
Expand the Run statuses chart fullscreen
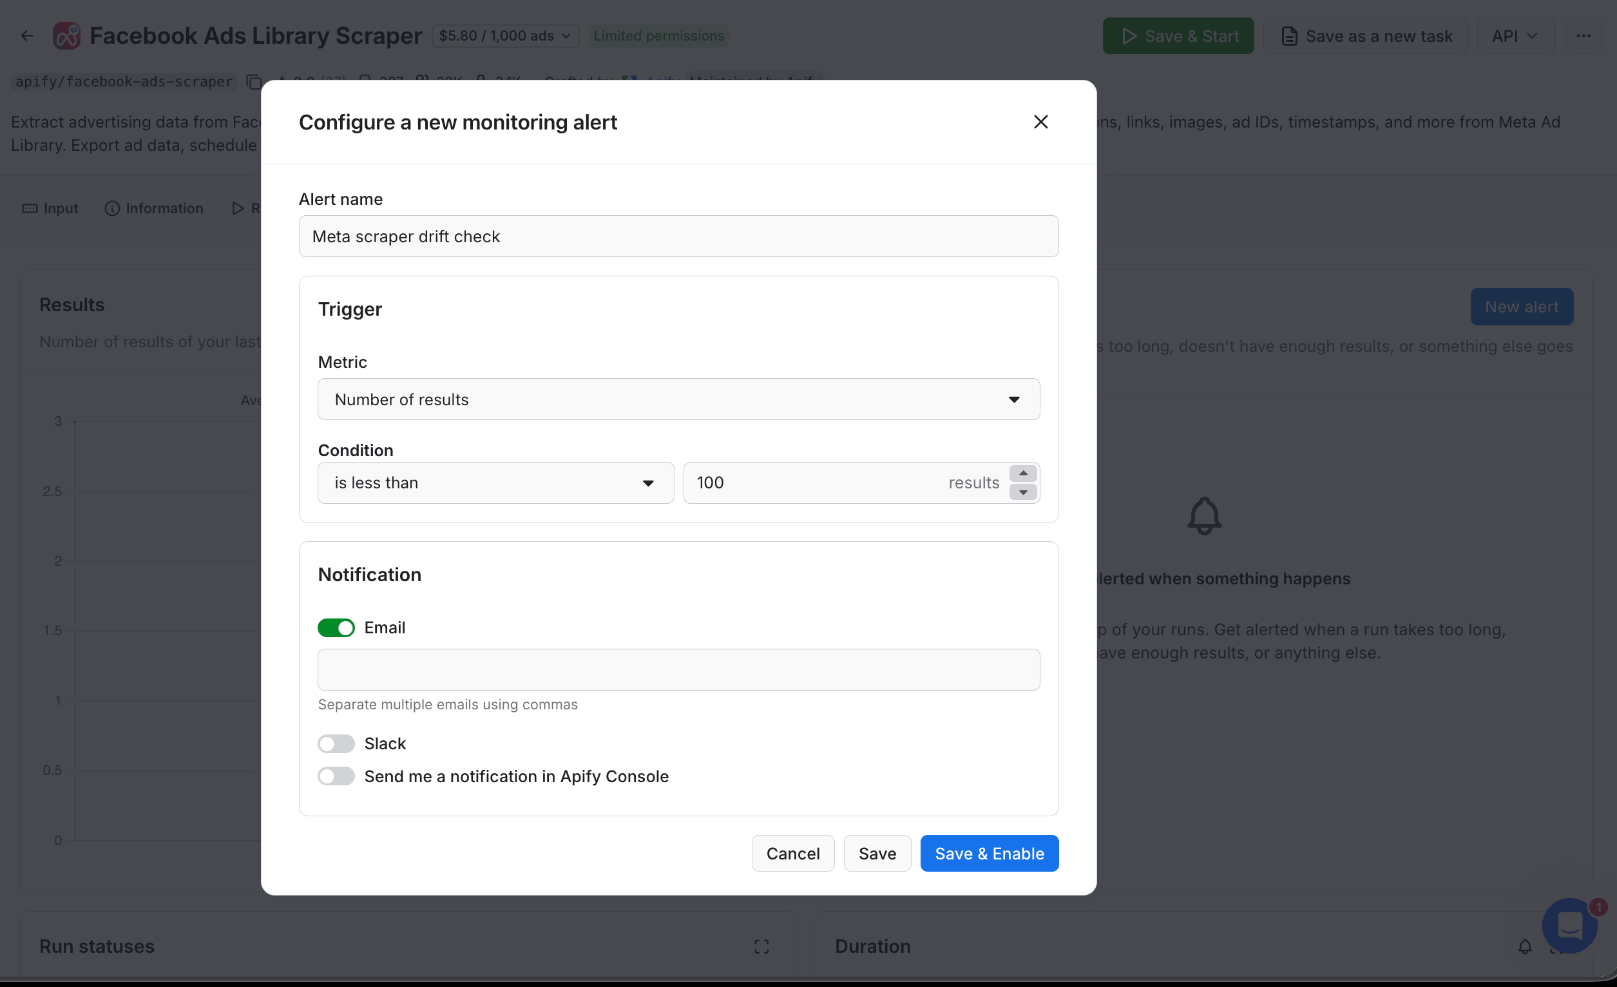[x=761, y=946]
